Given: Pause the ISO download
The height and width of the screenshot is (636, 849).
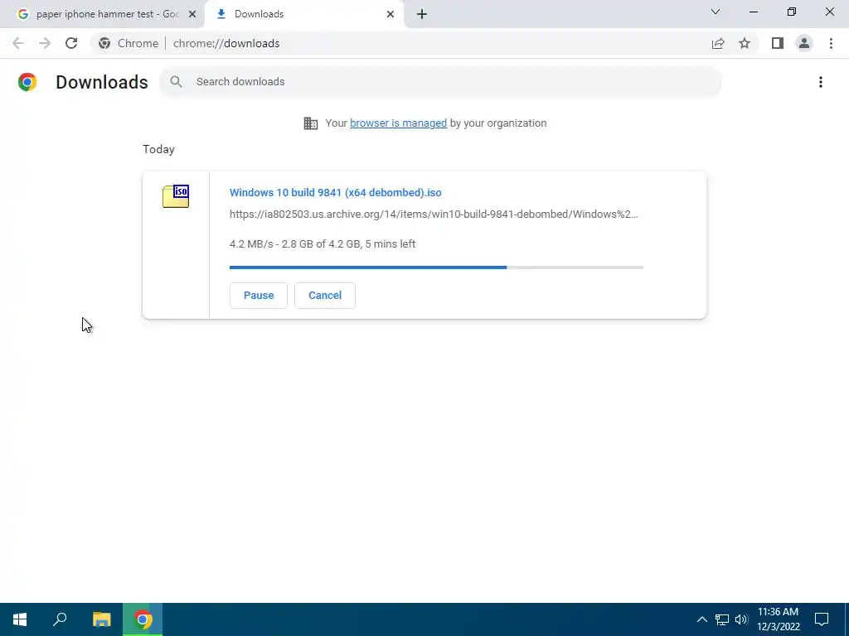Looking at the screenshot, I should [259, 296].
